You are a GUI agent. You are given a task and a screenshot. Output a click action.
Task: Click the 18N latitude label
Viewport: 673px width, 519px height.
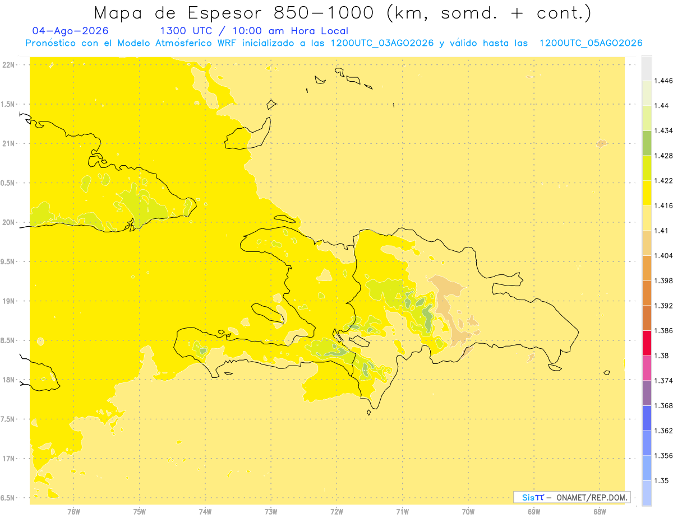click(x=8, y=380)
